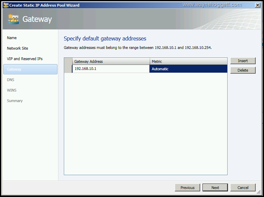Viewport: 264px width, 197px height.
Task: Click the 'Specify default gateway addresses' heading
Action: coord(105,38)
